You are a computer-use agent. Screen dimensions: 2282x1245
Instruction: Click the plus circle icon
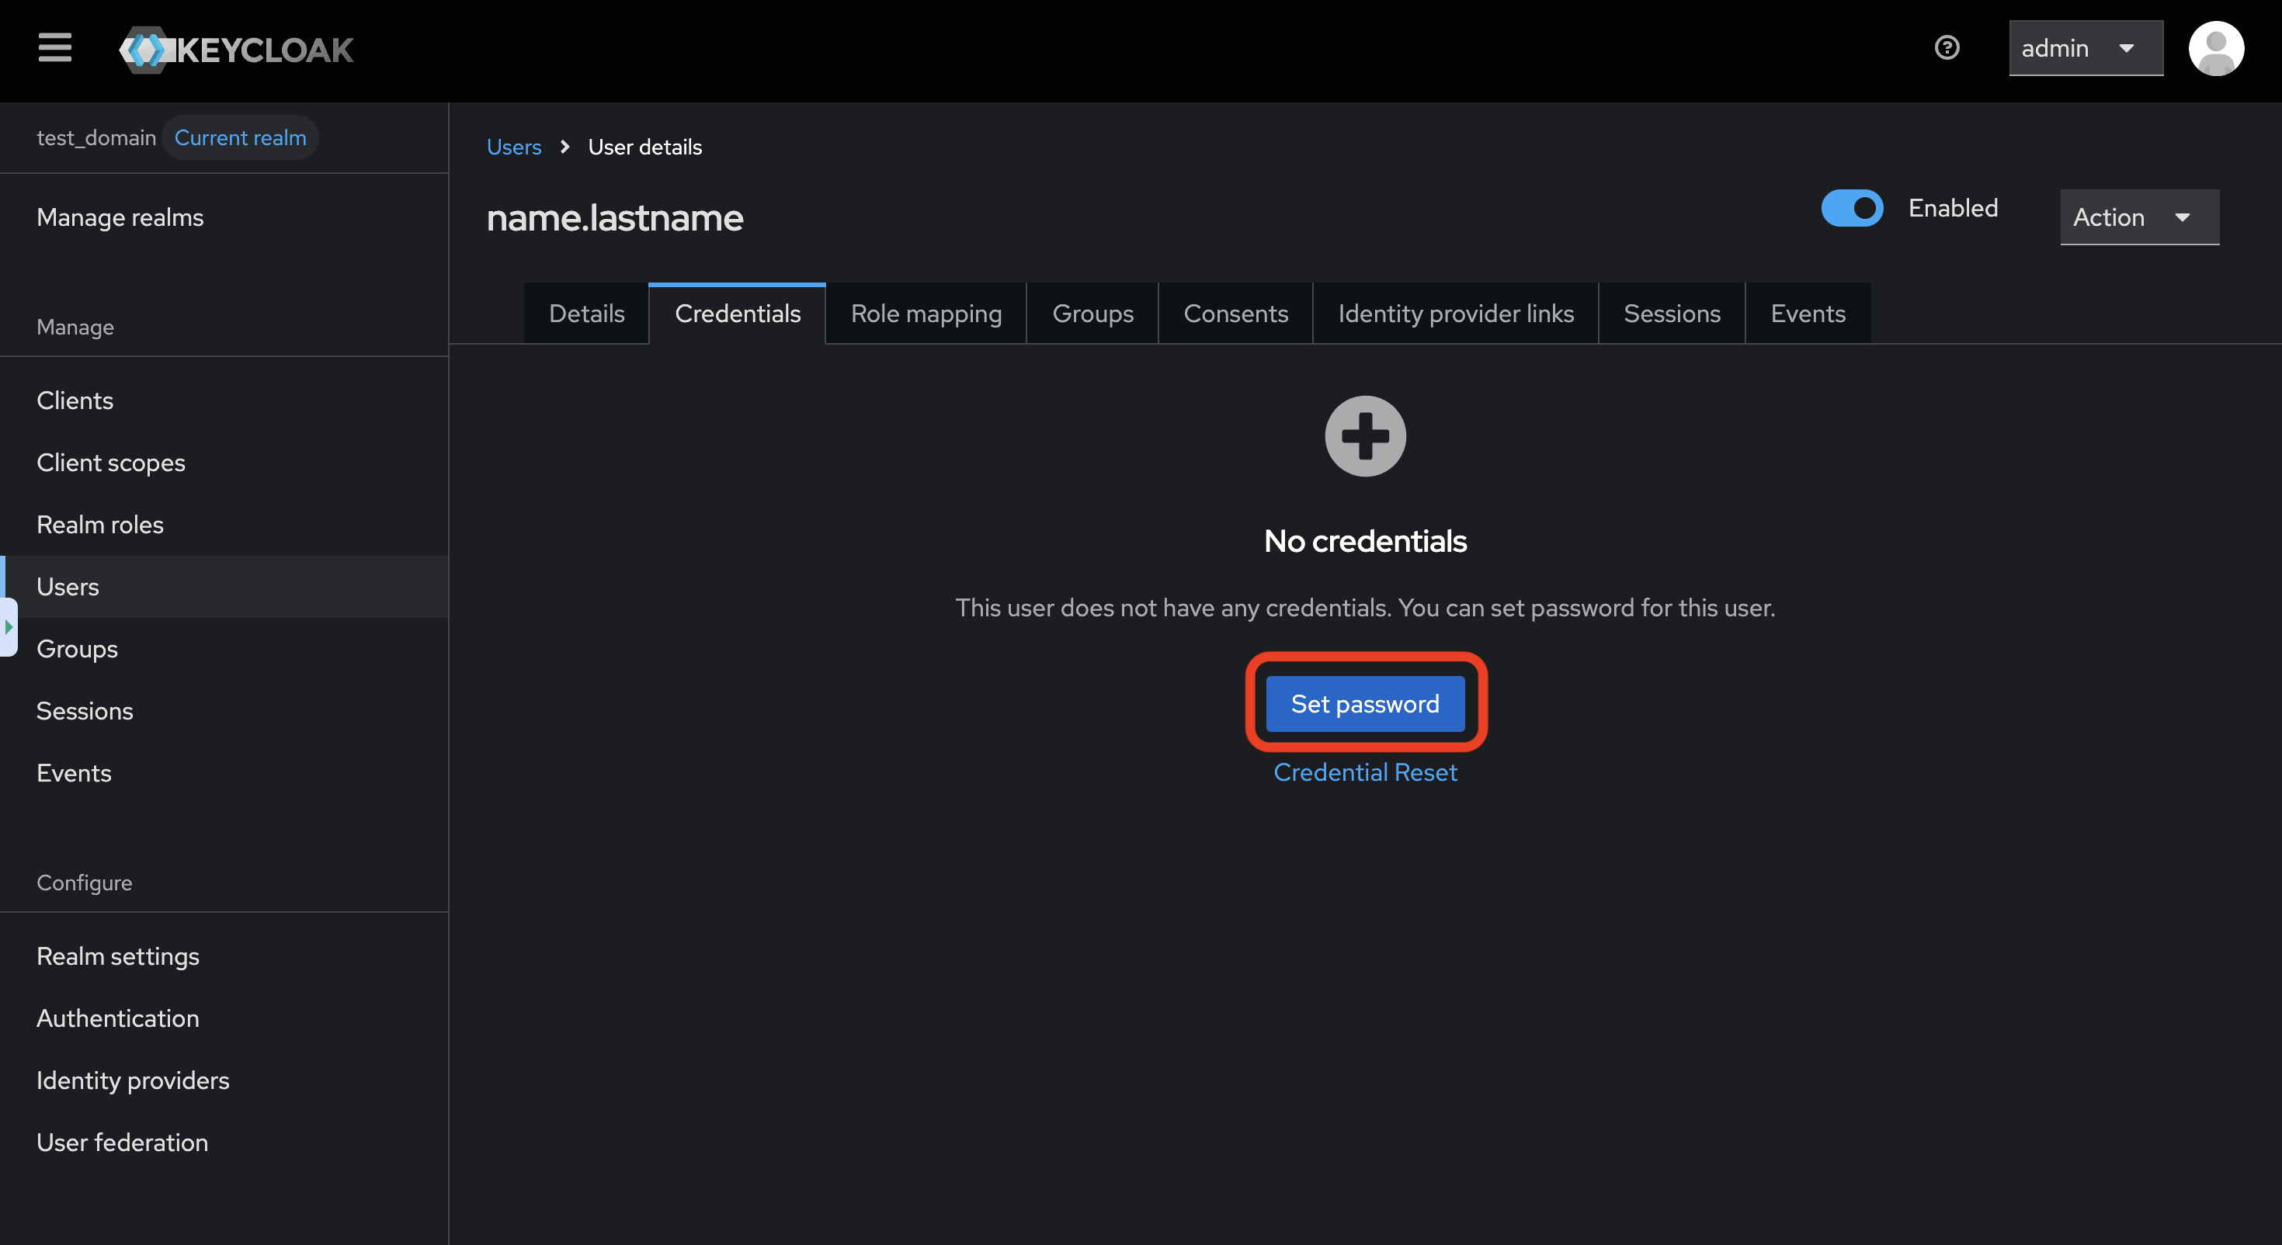click(x=1364, y=435)
